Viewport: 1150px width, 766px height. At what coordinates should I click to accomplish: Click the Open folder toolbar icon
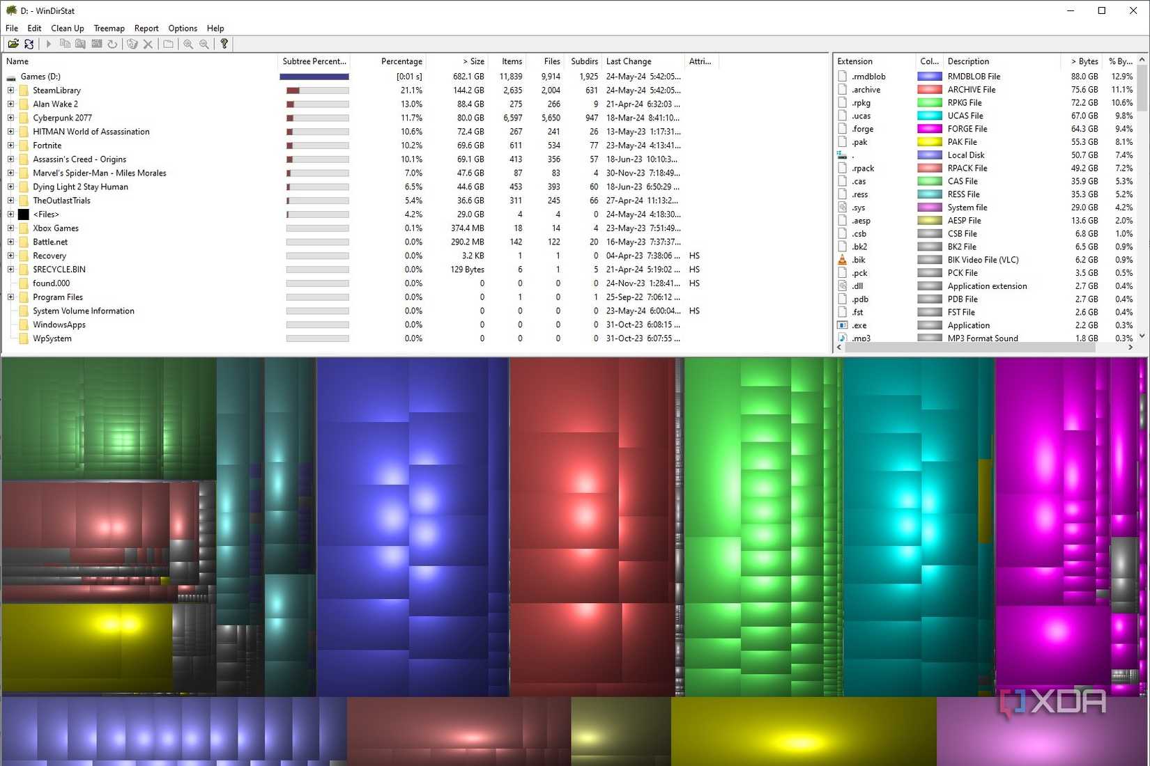13,44
